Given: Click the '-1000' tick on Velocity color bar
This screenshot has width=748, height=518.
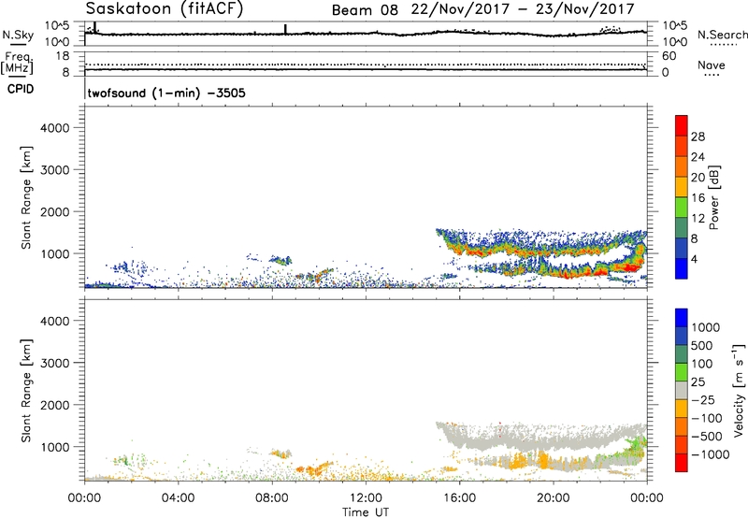Looking at the screenshot, I should click(711, 454).
